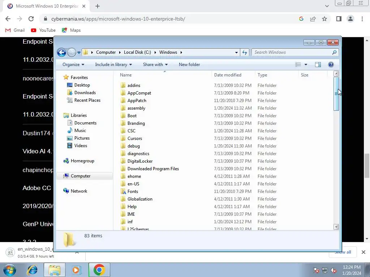Close the Chrome downloads bar
The image size is (370, 277).
(363, 252)
